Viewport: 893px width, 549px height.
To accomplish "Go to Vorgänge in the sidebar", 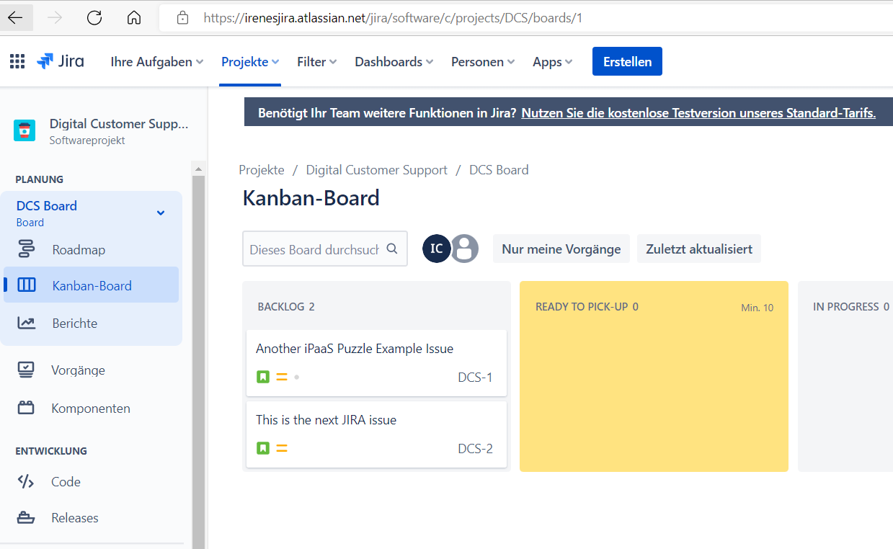I will [78, 370].
